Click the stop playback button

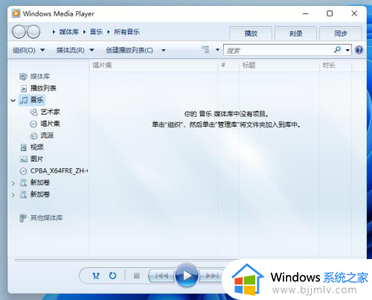[x=137, y=275]
